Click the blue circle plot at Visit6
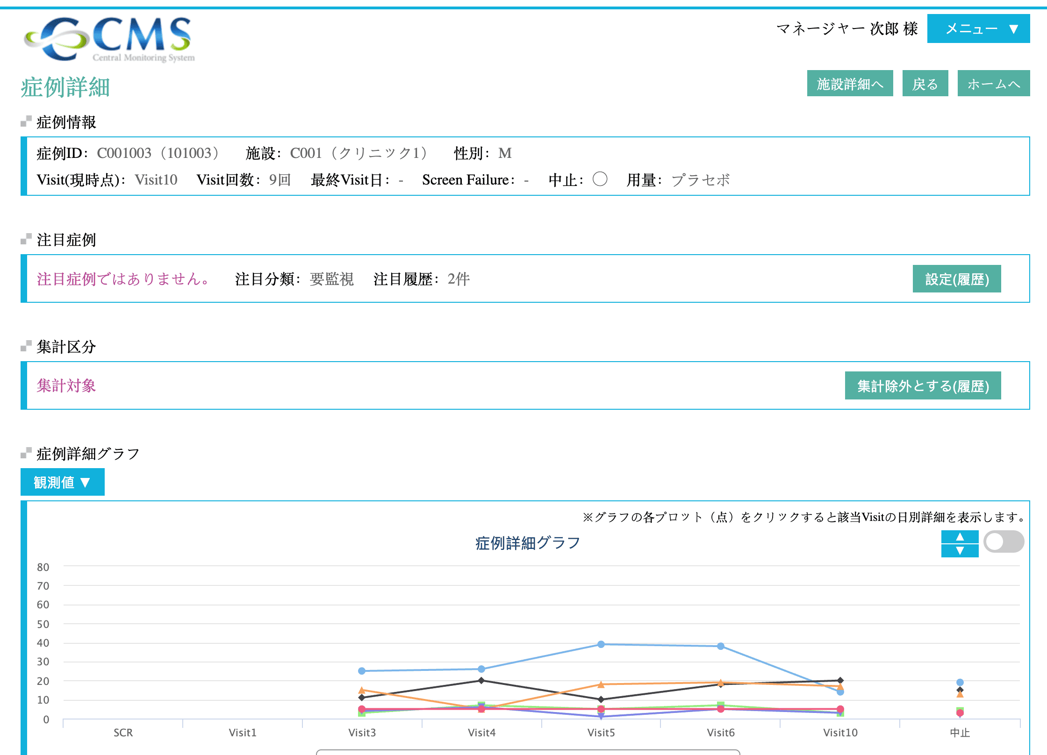This screenshot has height=755, width=1047. [x=721, y=646]
